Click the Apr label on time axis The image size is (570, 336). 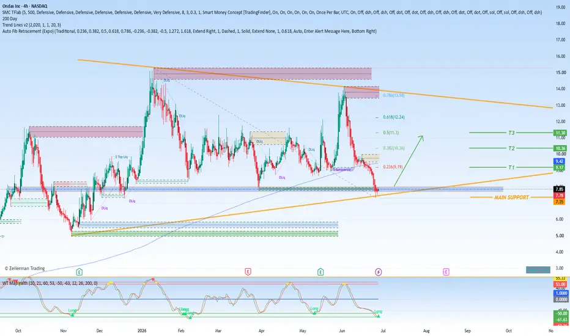pyautogui.click(x=261, y=331)
